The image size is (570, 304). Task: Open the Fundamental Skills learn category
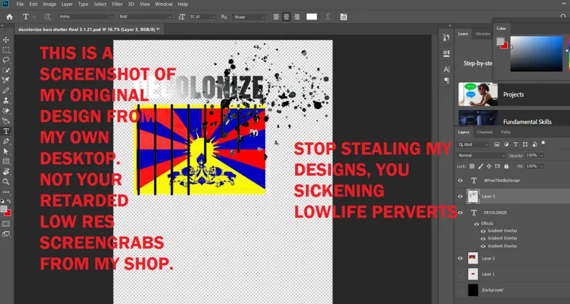513,119
